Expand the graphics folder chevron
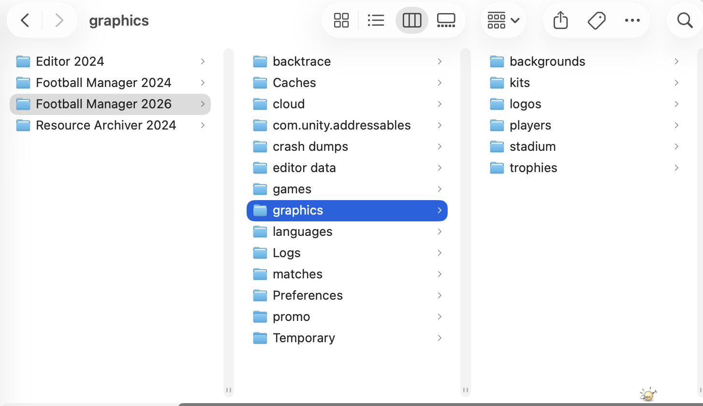Viewport: 703px width, 406px height. pyautogui.click(x=439, y=210)
